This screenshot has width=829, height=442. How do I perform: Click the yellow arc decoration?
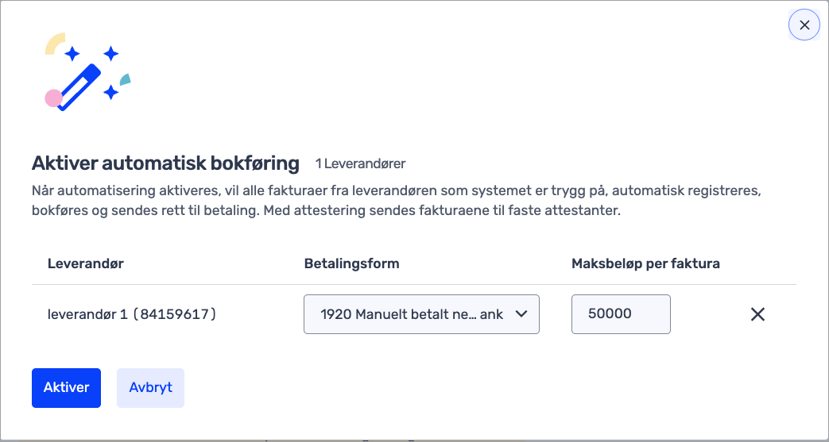coord(54,43)
